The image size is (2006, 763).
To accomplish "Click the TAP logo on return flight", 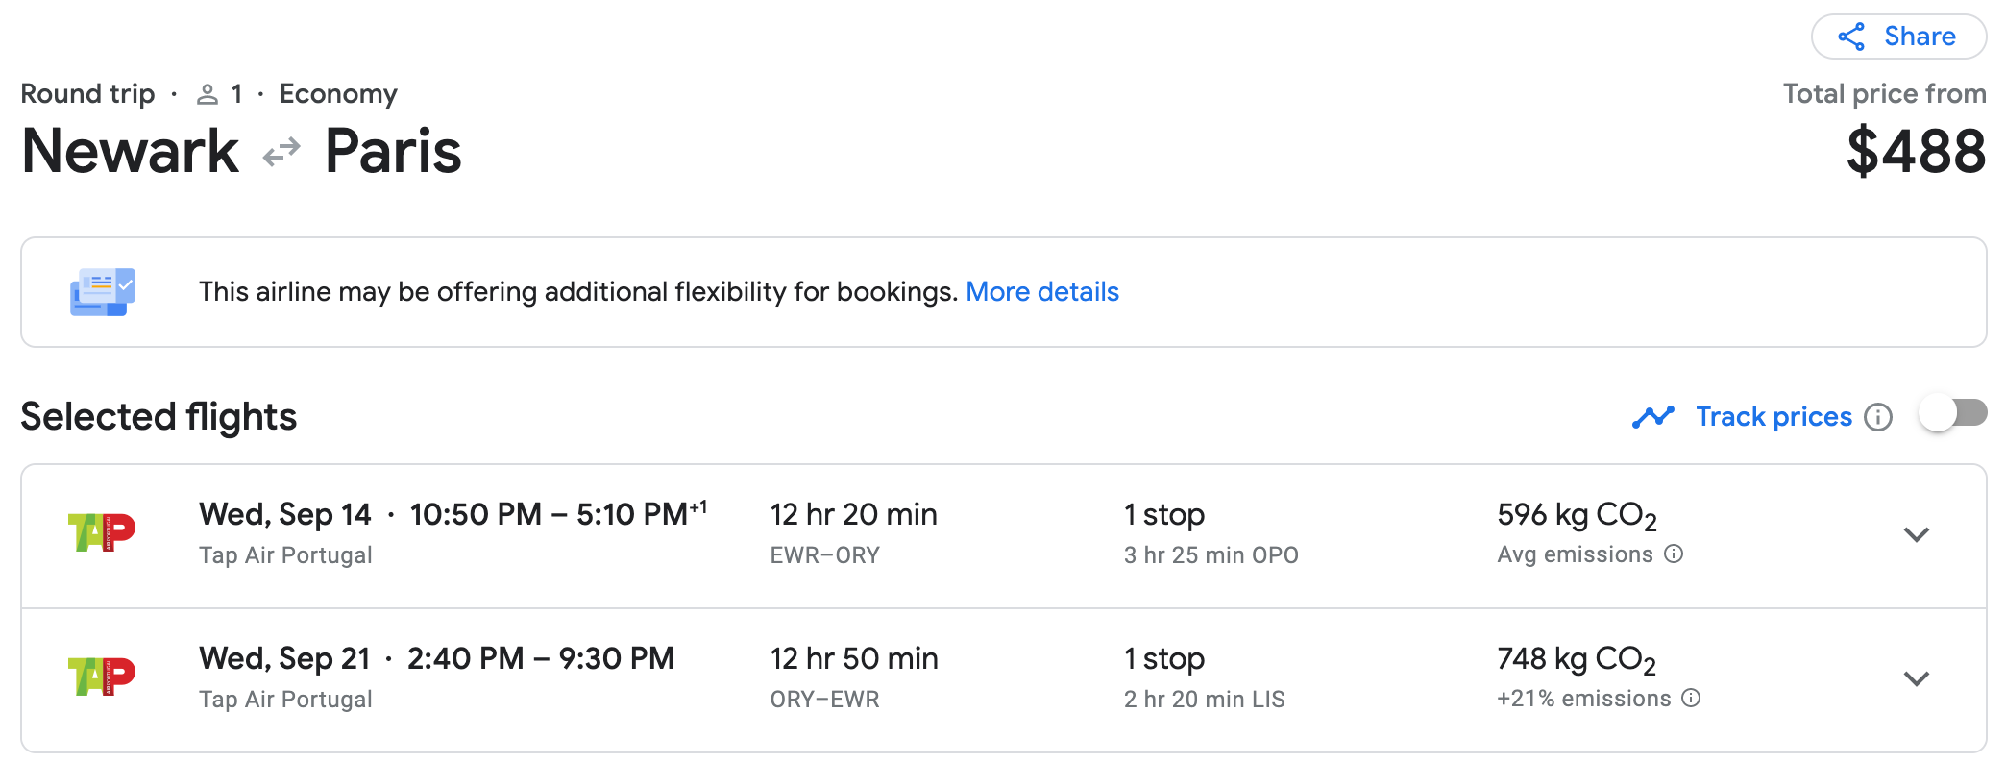I will 102,677.
